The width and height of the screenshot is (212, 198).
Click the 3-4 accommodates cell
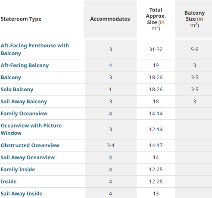pos(110,145)
